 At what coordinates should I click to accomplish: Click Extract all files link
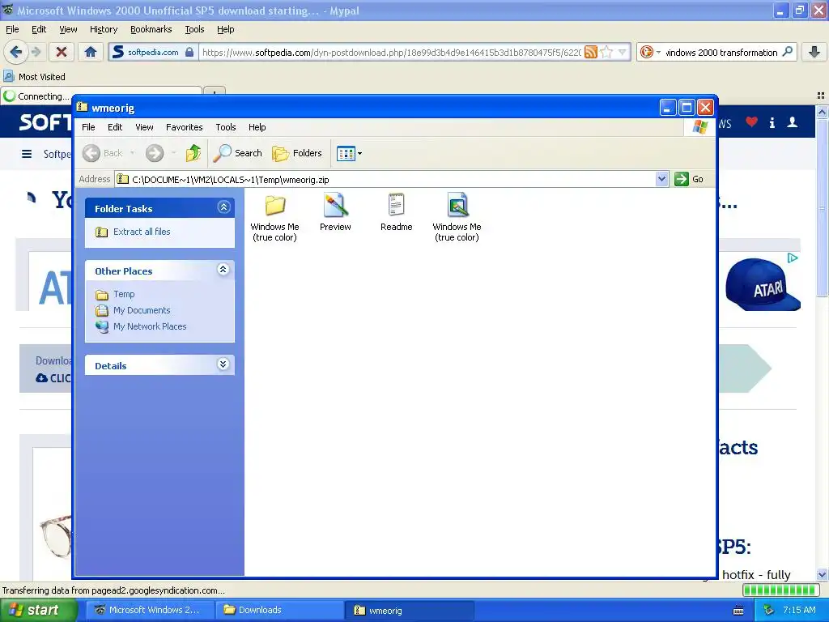(142, 232)
